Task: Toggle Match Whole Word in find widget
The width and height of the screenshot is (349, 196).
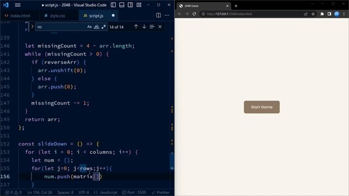Action: (x=97, y=27)
